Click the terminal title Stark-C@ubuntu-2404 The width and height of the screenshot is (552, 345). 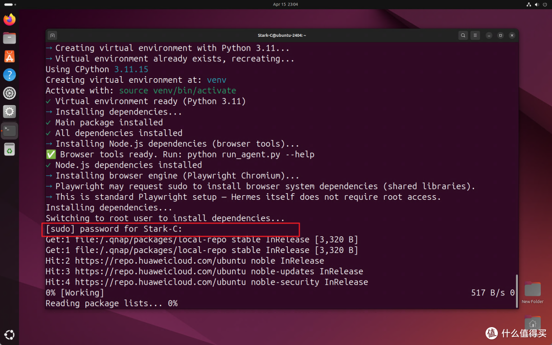(x=282, y=36)
